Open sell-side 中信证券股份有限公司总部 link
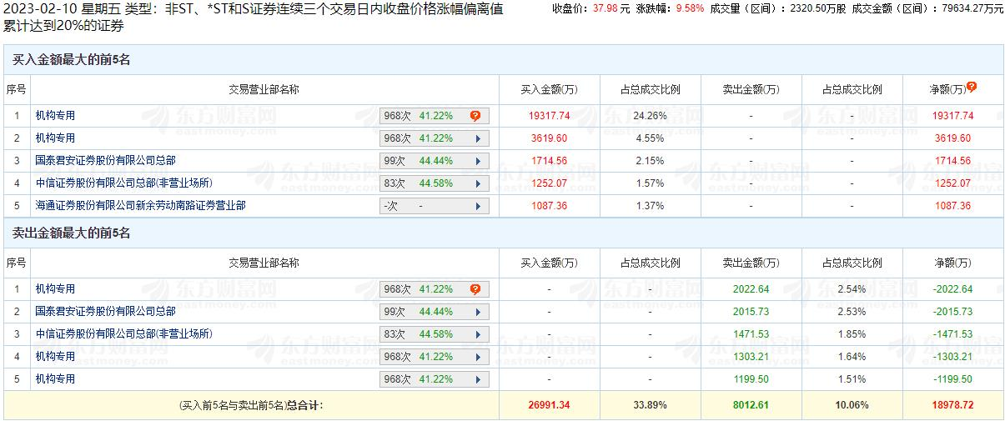1005x421 pixels. tap(123, 333)
